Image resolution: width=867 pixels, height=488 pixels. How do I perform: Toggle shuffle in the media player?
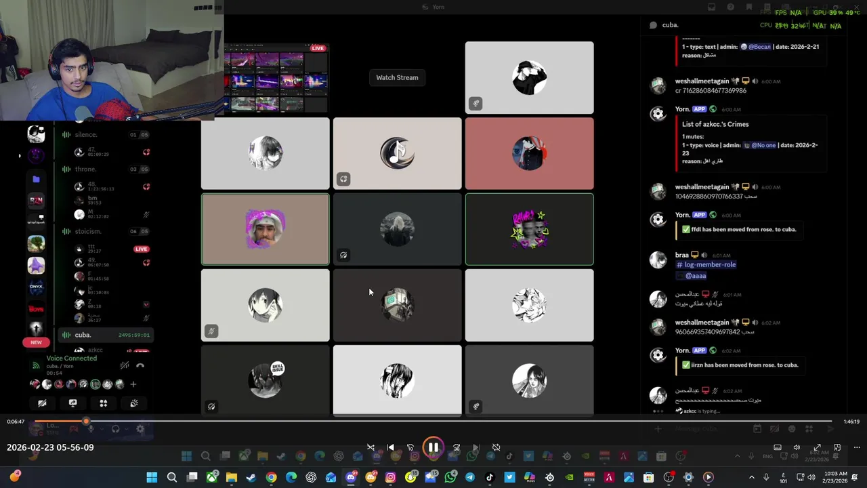point(371,447)
